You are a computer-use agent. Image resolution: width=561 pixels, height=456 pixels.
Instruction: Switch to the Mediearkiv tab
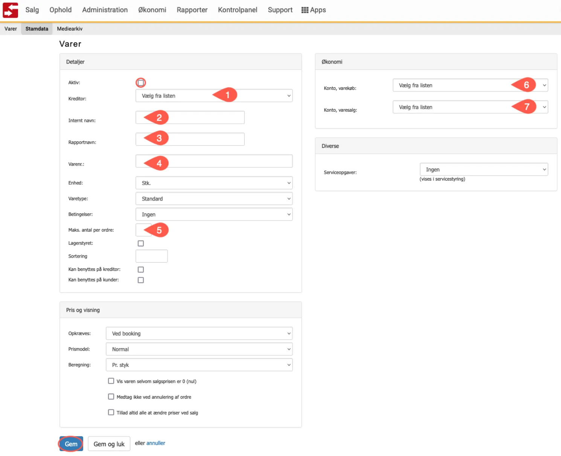[70, 29]
